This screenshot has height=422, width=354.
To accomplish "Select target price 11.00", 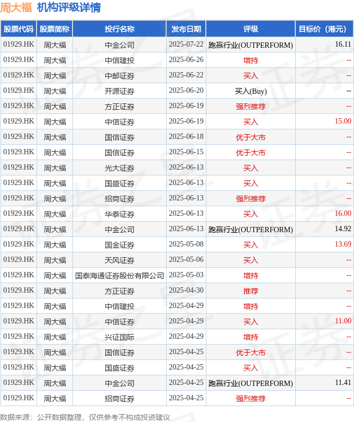I will pyautogui.click(x=343, y=321).
